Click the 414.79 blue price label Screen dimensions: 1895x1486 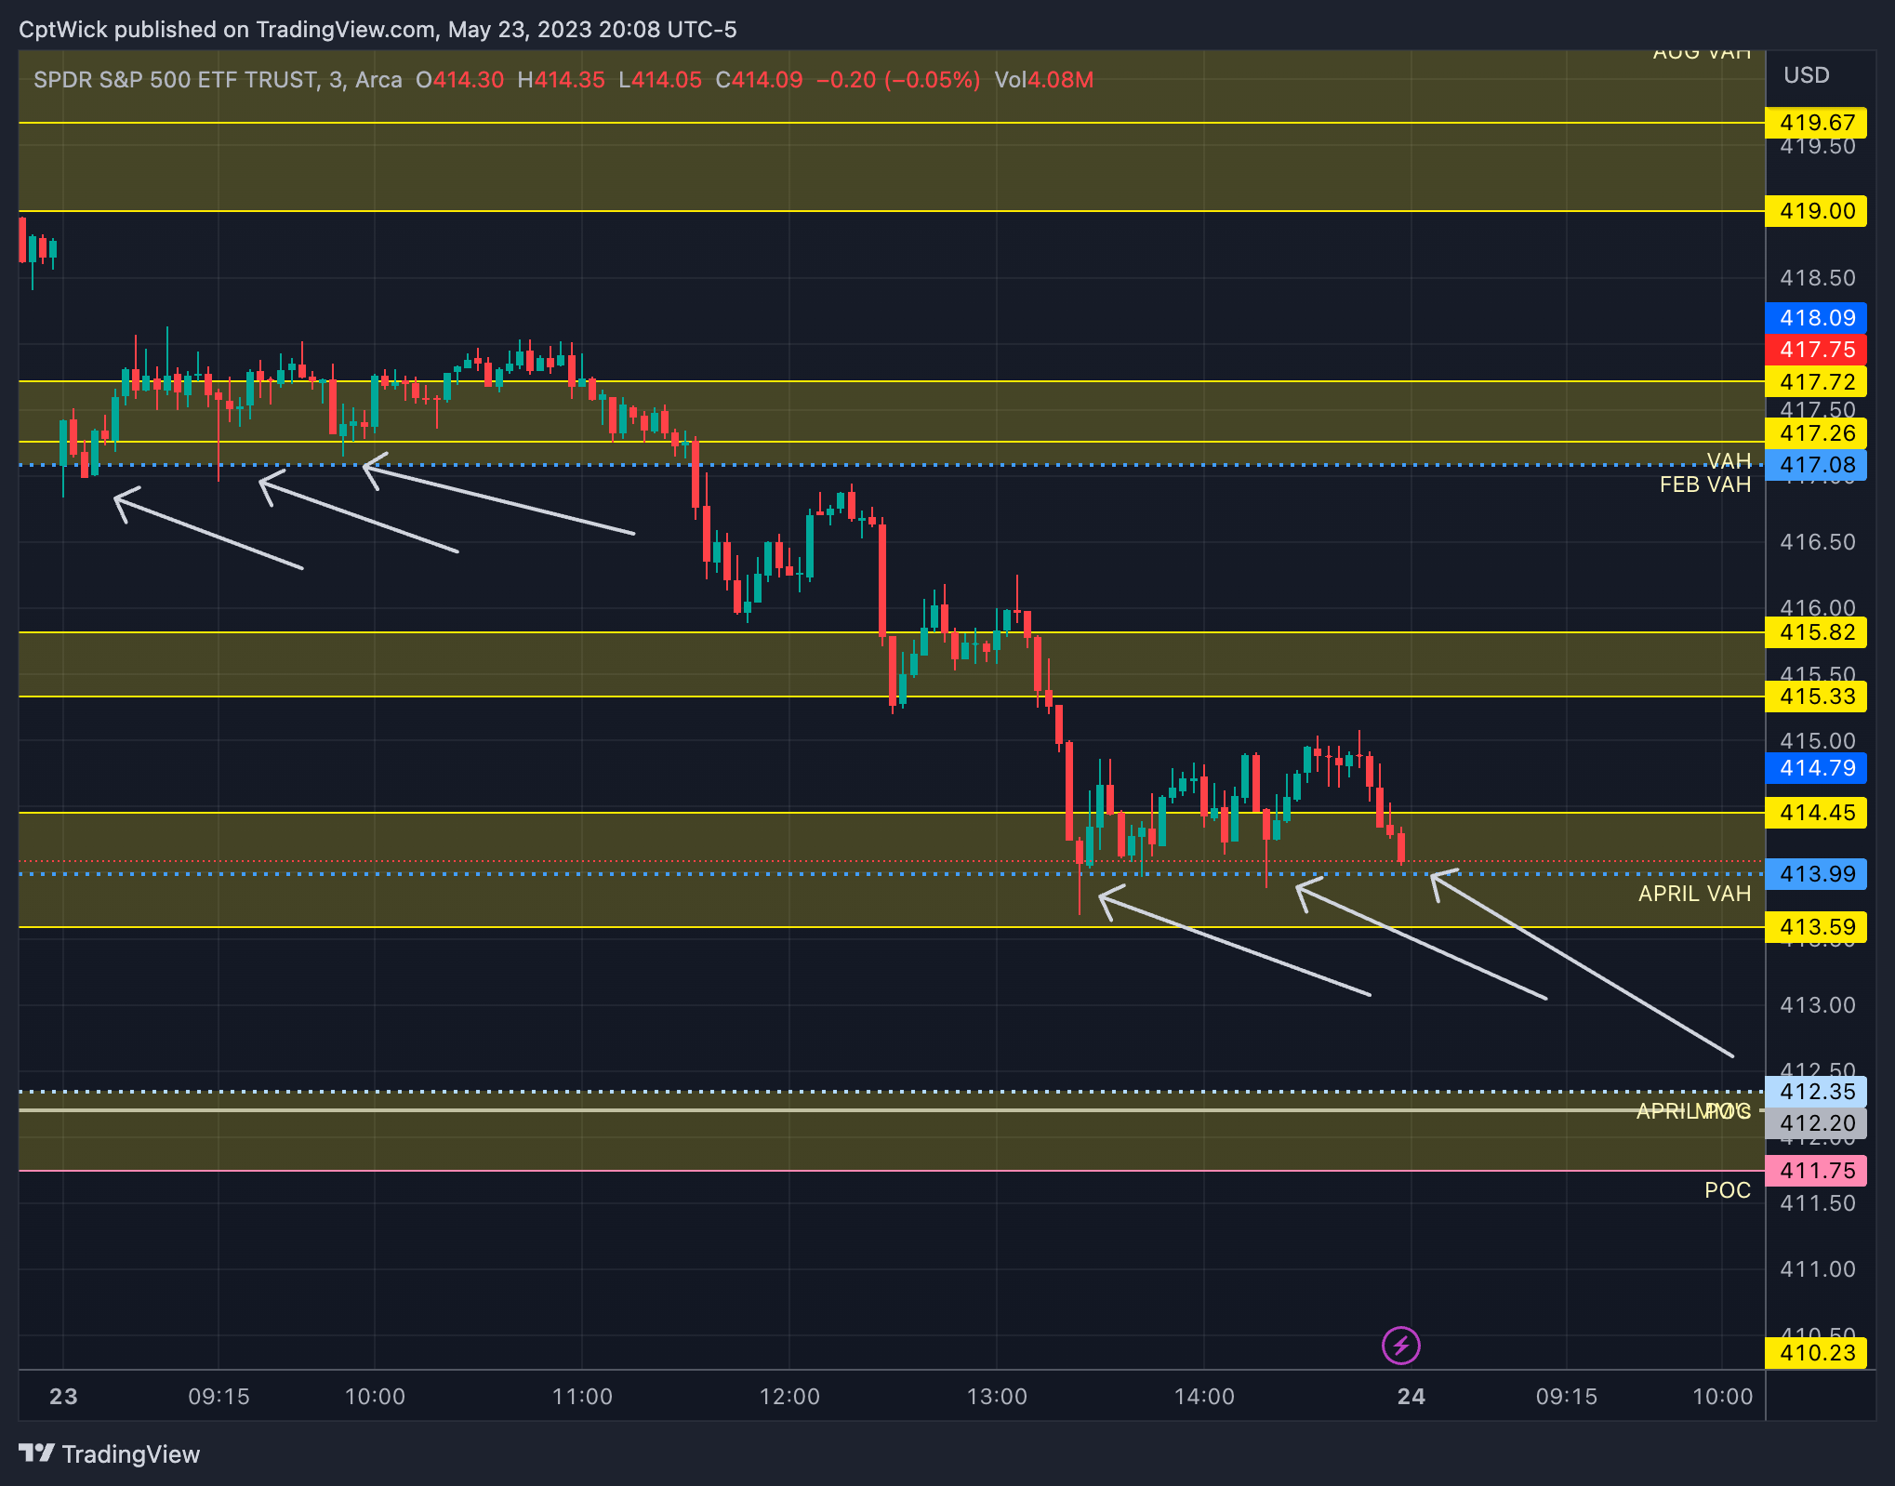coord(1816,768)
